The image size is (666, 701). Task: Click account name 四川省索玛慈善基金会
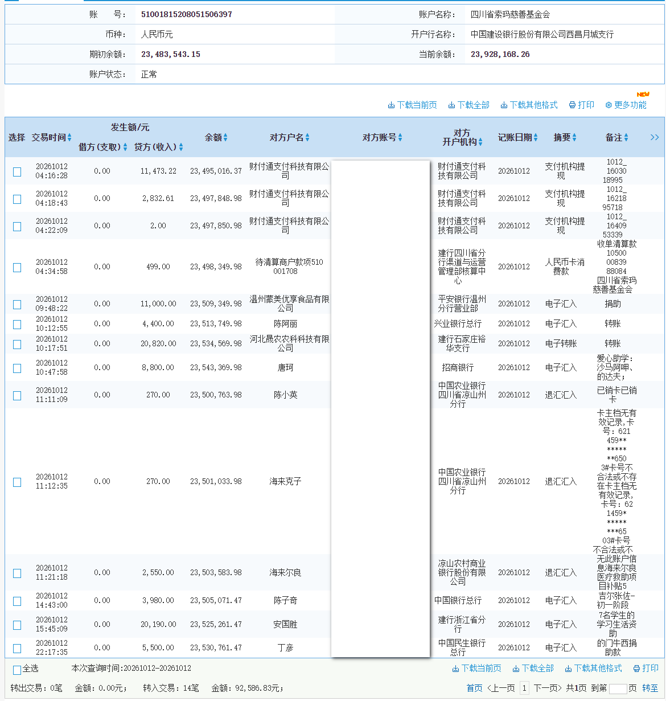[x=510, y=14]
